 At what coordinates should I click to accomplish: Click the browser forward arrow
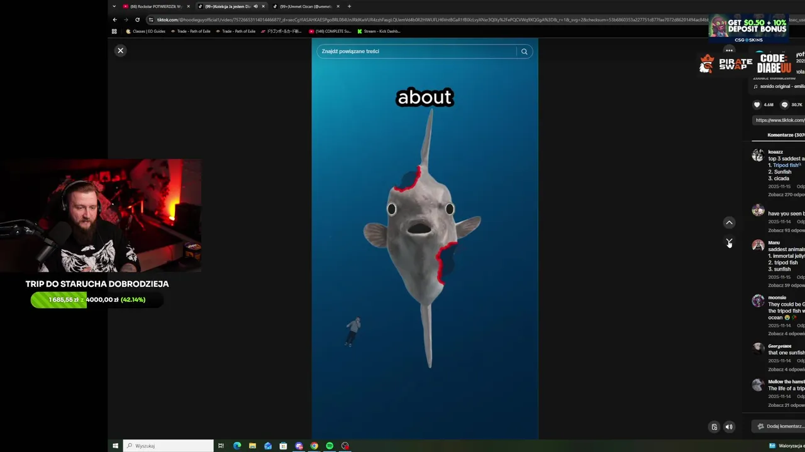point(126,19)
